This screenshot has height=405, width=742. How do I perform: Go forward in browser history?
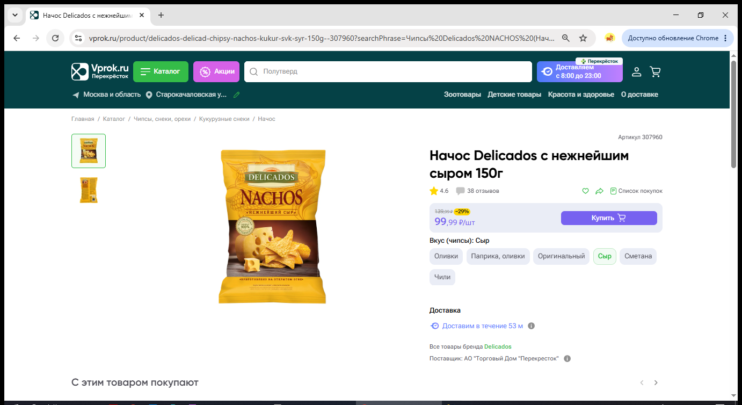35,38
